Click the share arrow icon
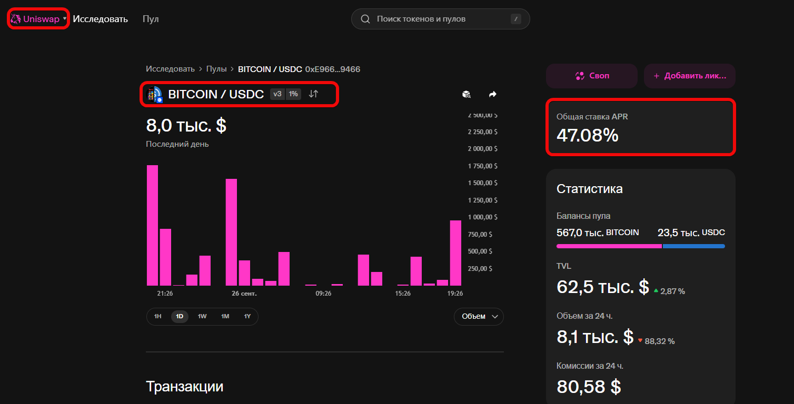Image resolution: width=794 pixels, height=404 pixels. pos(493,94)
